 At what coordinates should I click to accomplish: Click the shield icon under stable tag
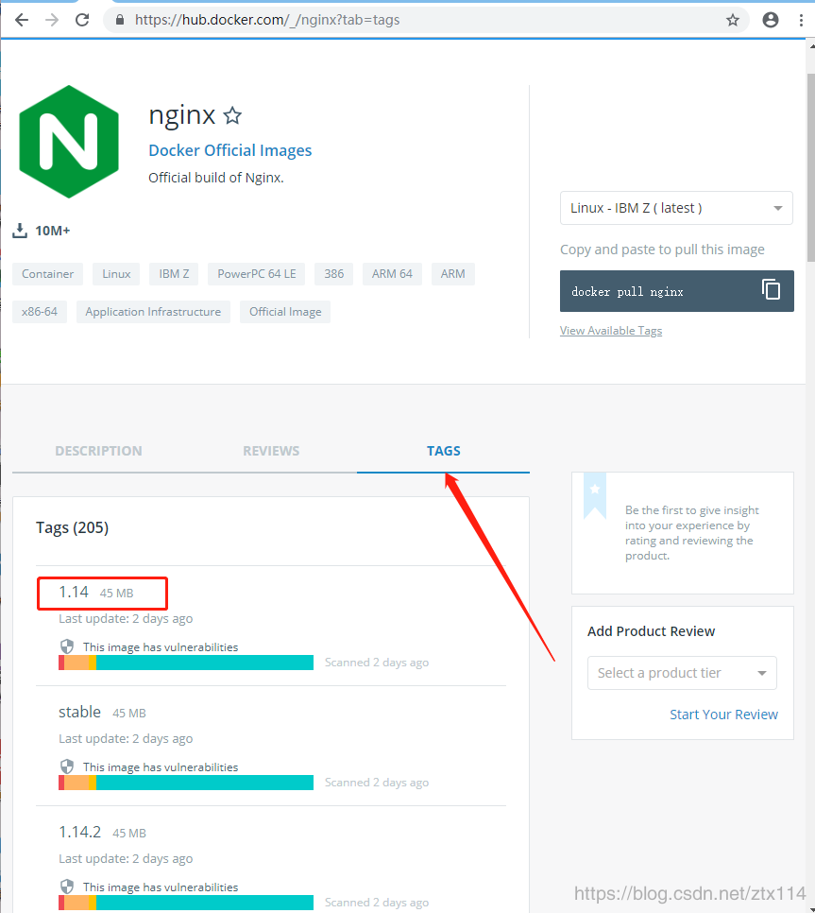click(67, 767)
